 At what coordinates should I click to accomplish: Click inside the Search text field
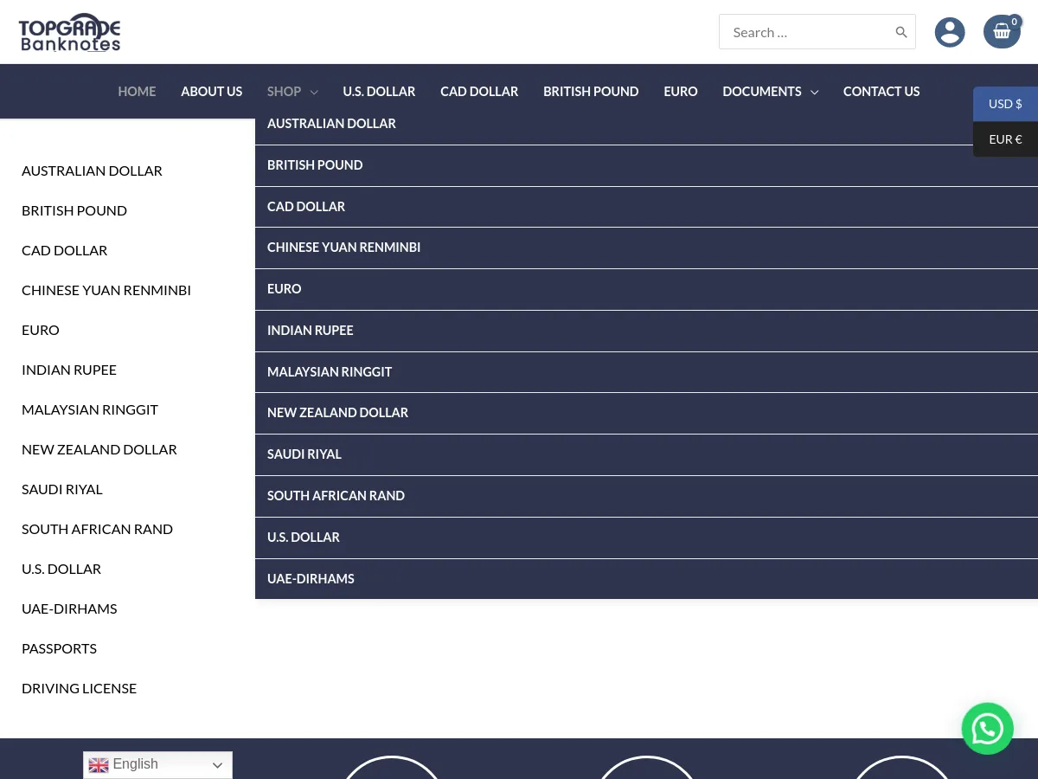[804, 32]
